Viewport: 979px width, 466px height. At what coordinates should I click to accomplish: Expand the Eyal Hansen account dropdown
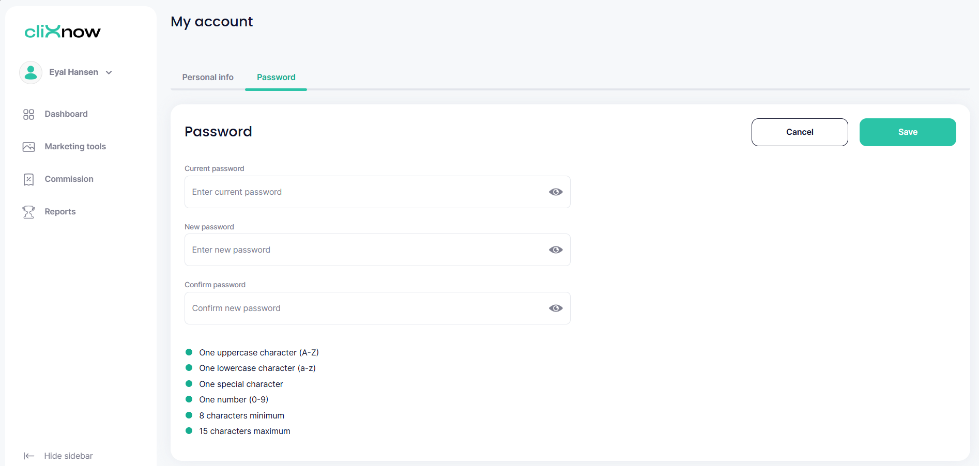point(109,72)
